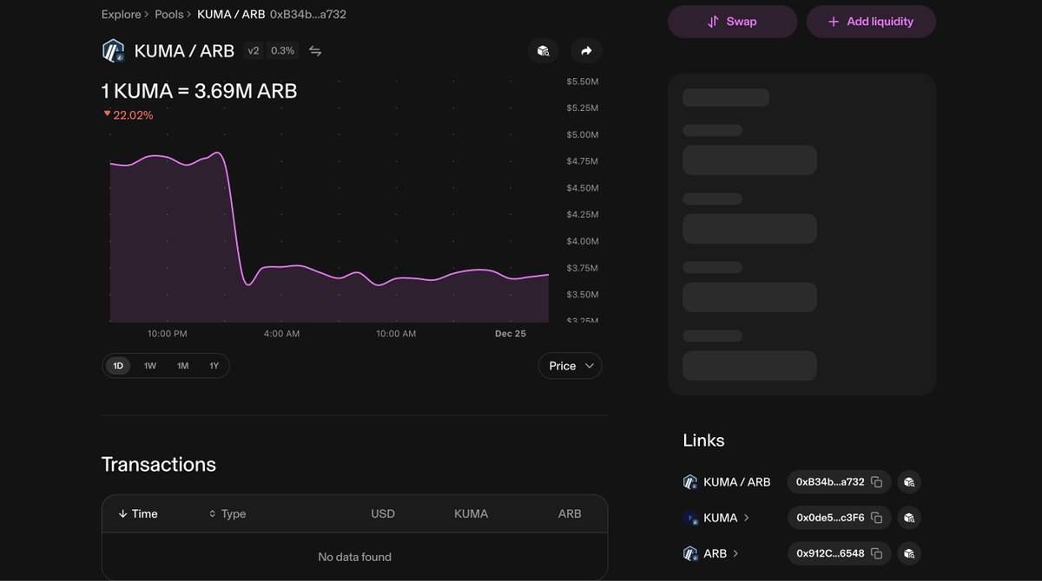
Task: Open block explorer icon beside share button
Action: (x=543, y=51)
